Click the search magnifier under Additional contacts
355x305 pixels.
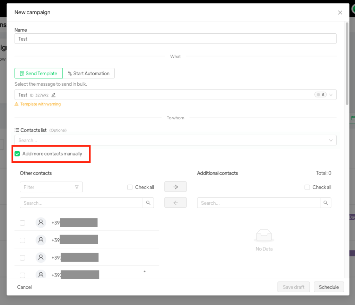coord(326,203)
